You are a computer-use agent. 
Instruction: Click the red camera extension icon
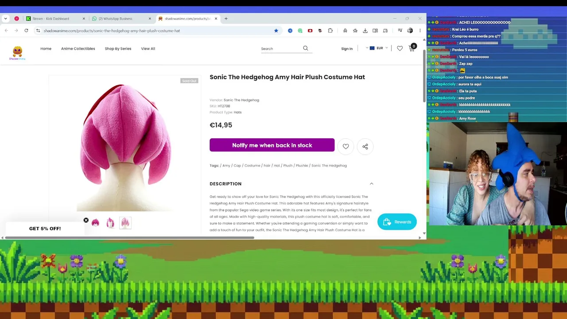(310, 31)
